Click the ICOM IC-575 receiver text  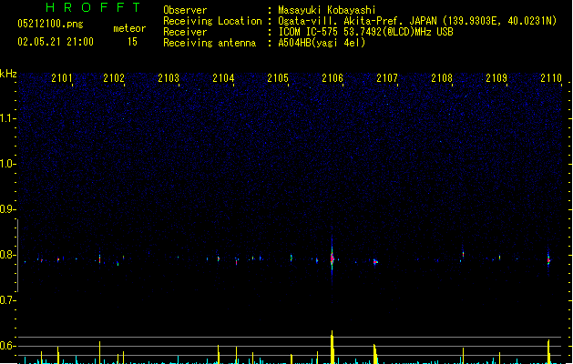(x=366, y=32)
